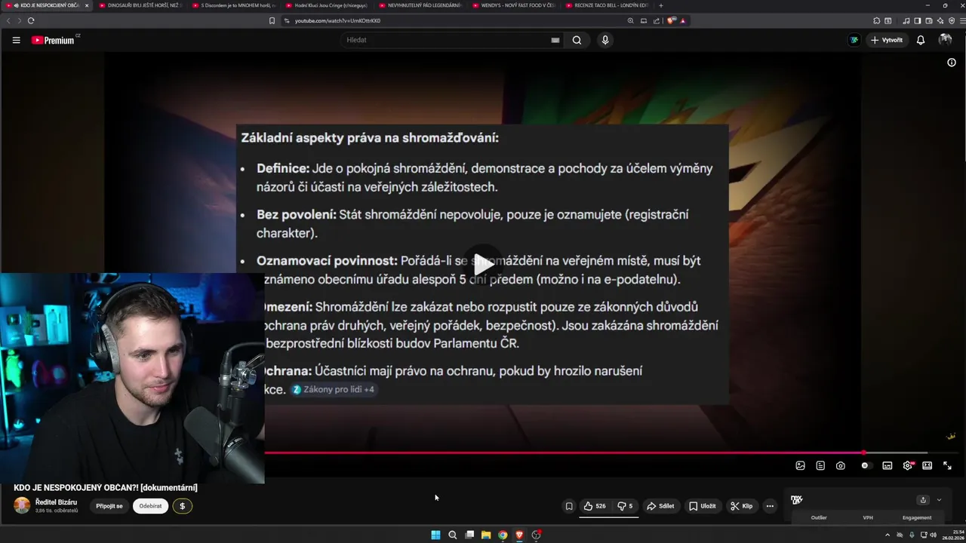Open the Ředitel Bizáru channel name link

tap(56, 502)
